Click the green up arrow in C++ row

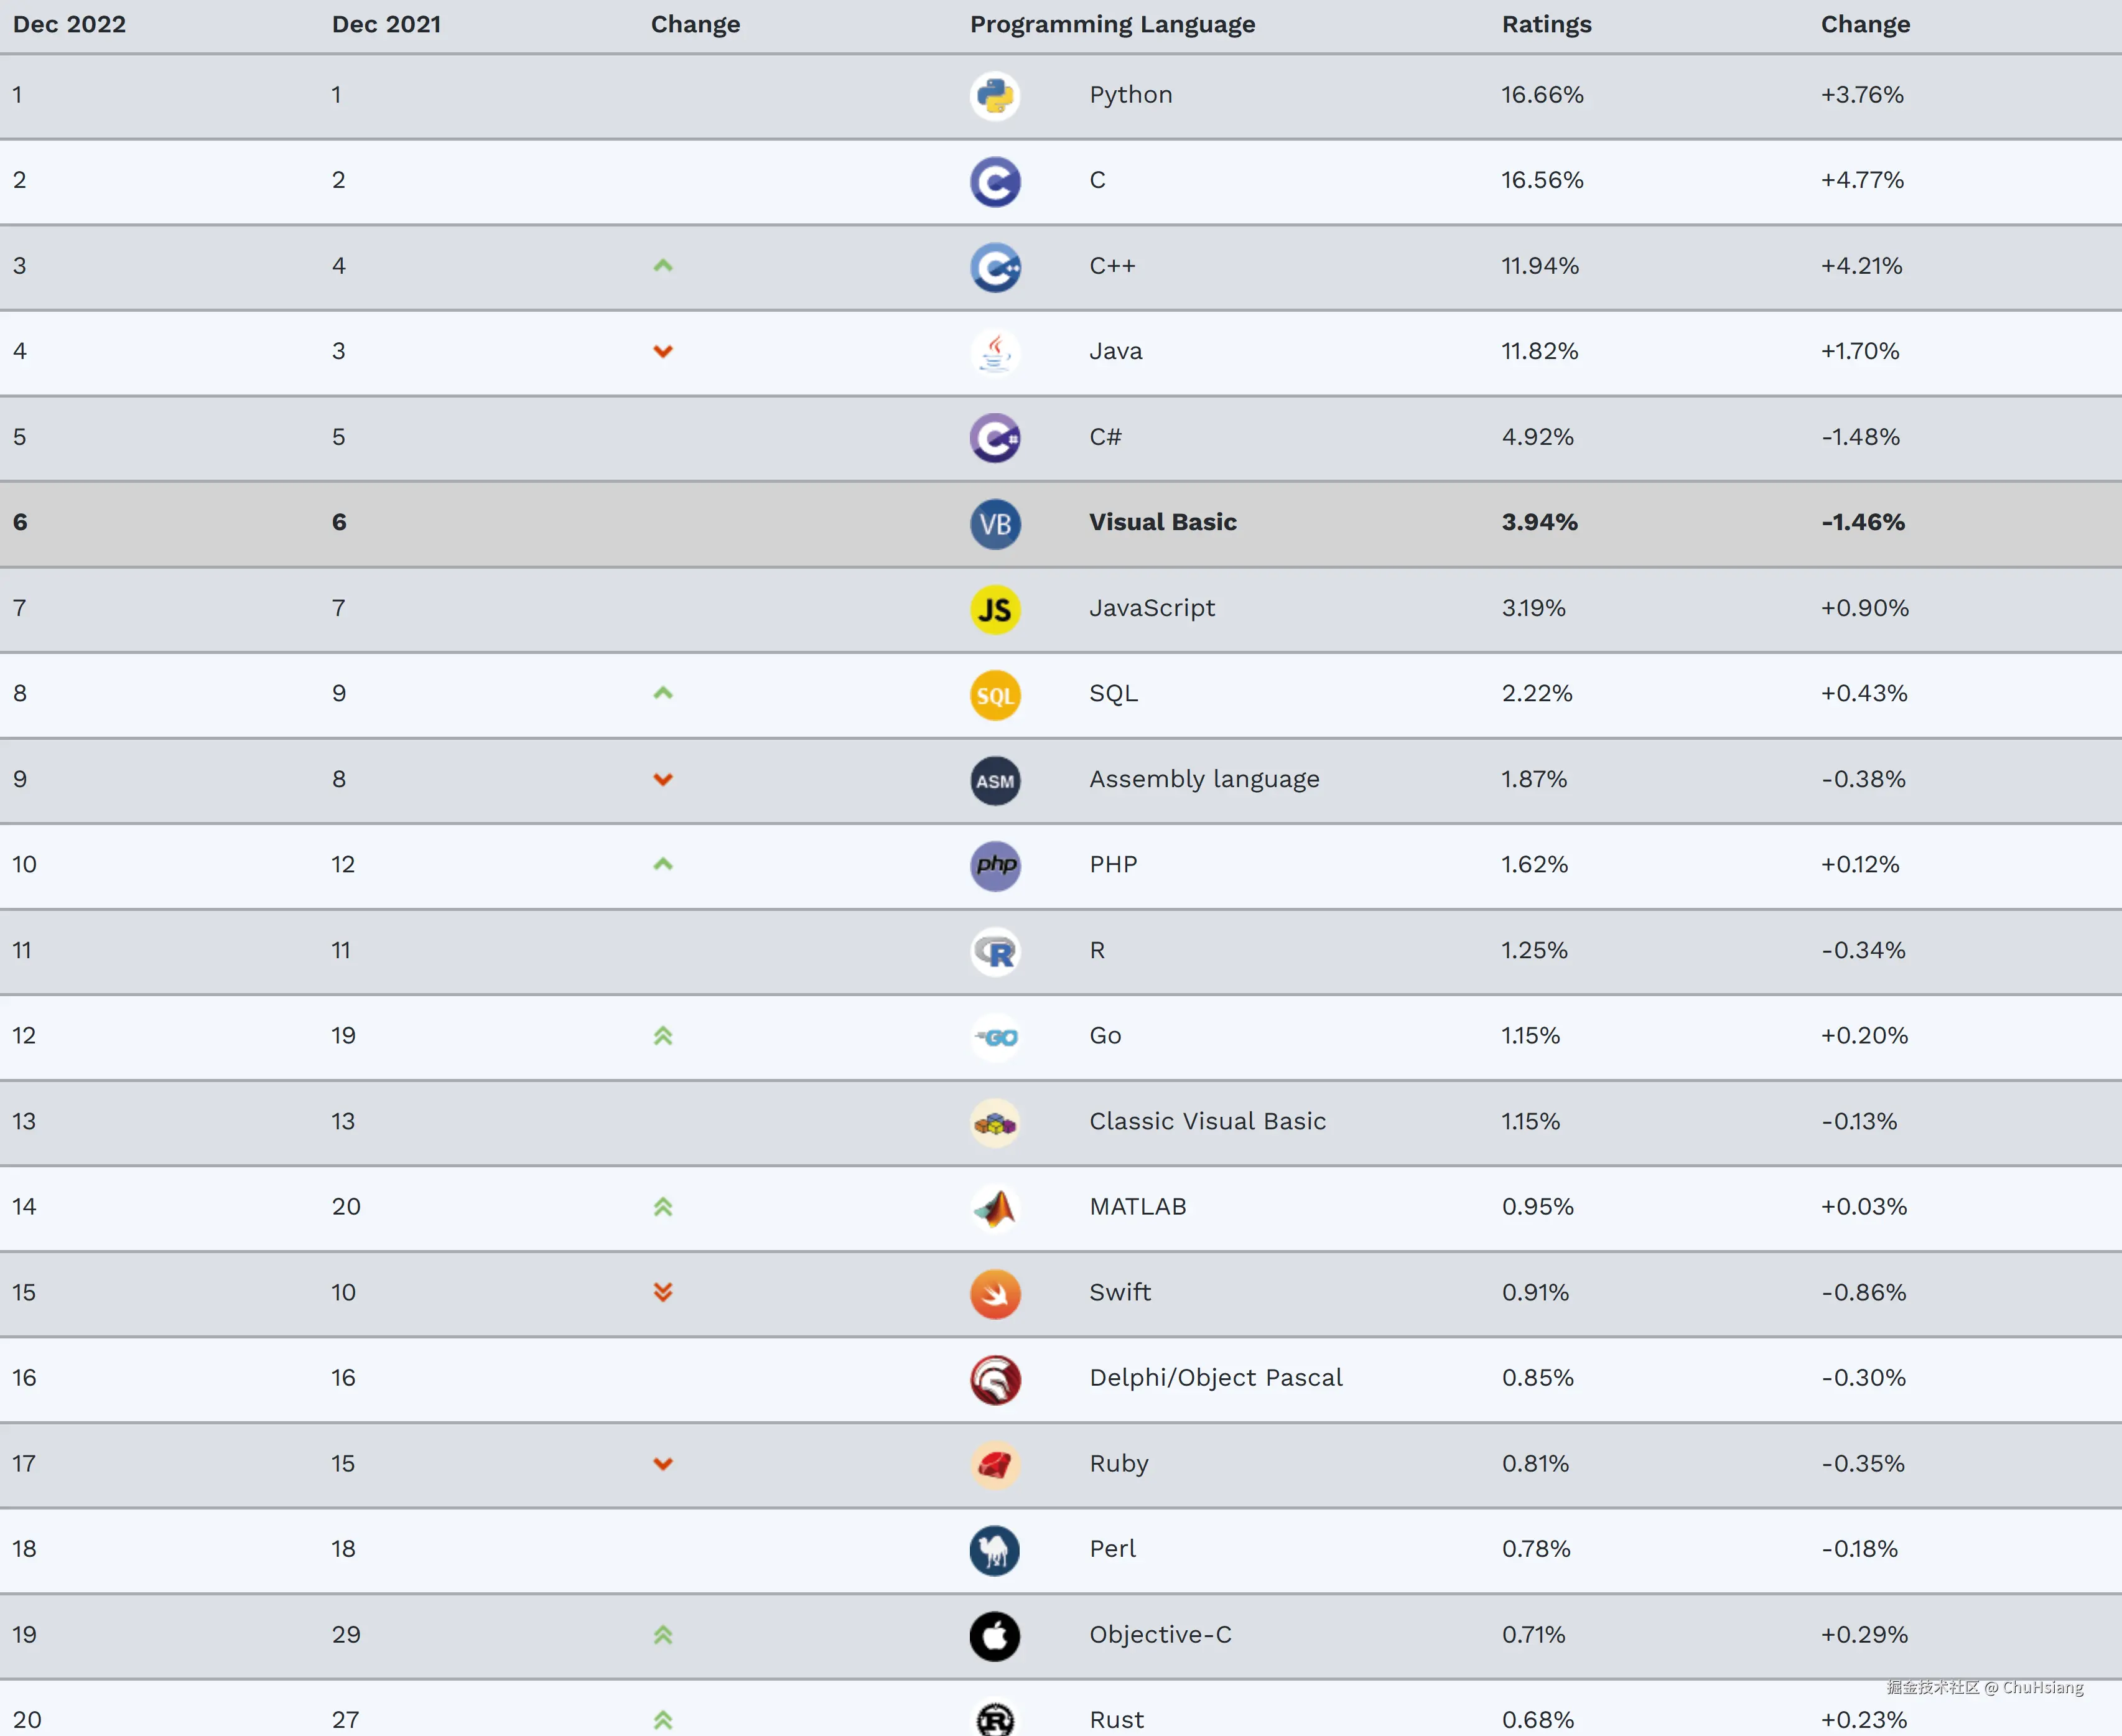[663, 266]
